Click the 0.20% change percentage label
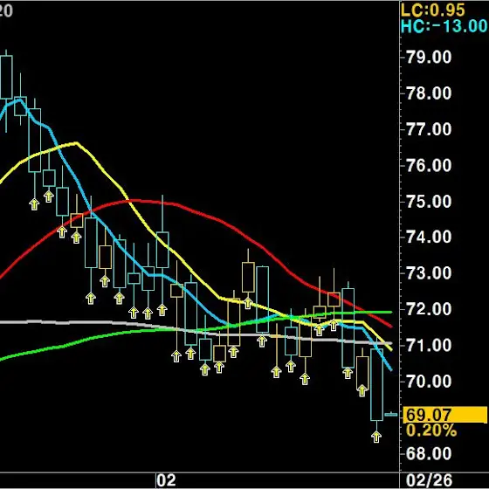This screenshot has height=489, width=489. [431, 431]
